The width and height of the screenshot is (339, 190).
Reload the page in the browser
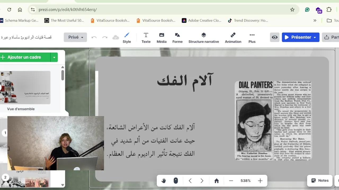click(9, 9)
